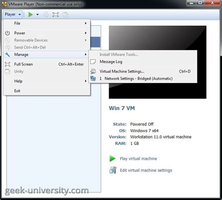Select Unity menu entry
222x200 pixels.
(47, 72)
